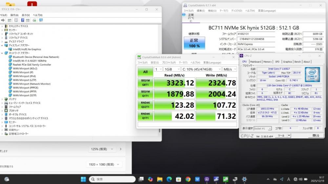Expand the バッテリ category in Device Manager
328x184 pixels.
pyautogui.click(x=2, y=99)
